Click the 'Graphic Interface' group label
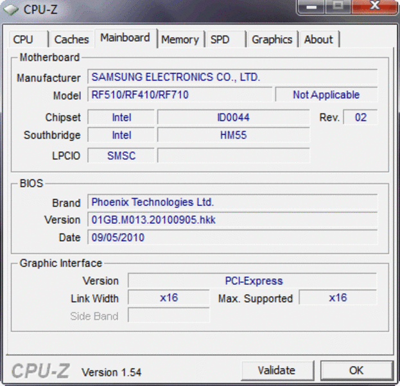This screenshot has height=386, width=400. pos(61,263)
